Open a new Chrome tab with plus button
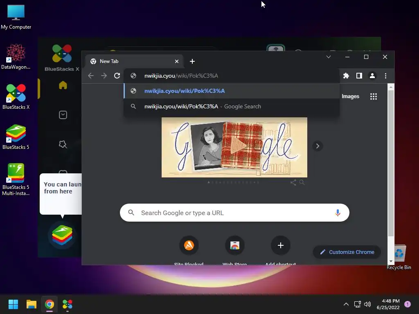419x314 pixels. pos(192,61)
